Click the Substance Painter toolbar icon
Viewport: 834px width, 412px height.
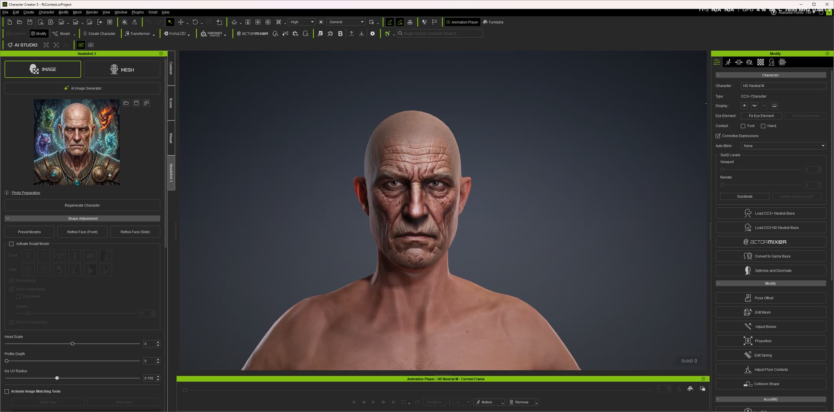(x=211, y=33)
